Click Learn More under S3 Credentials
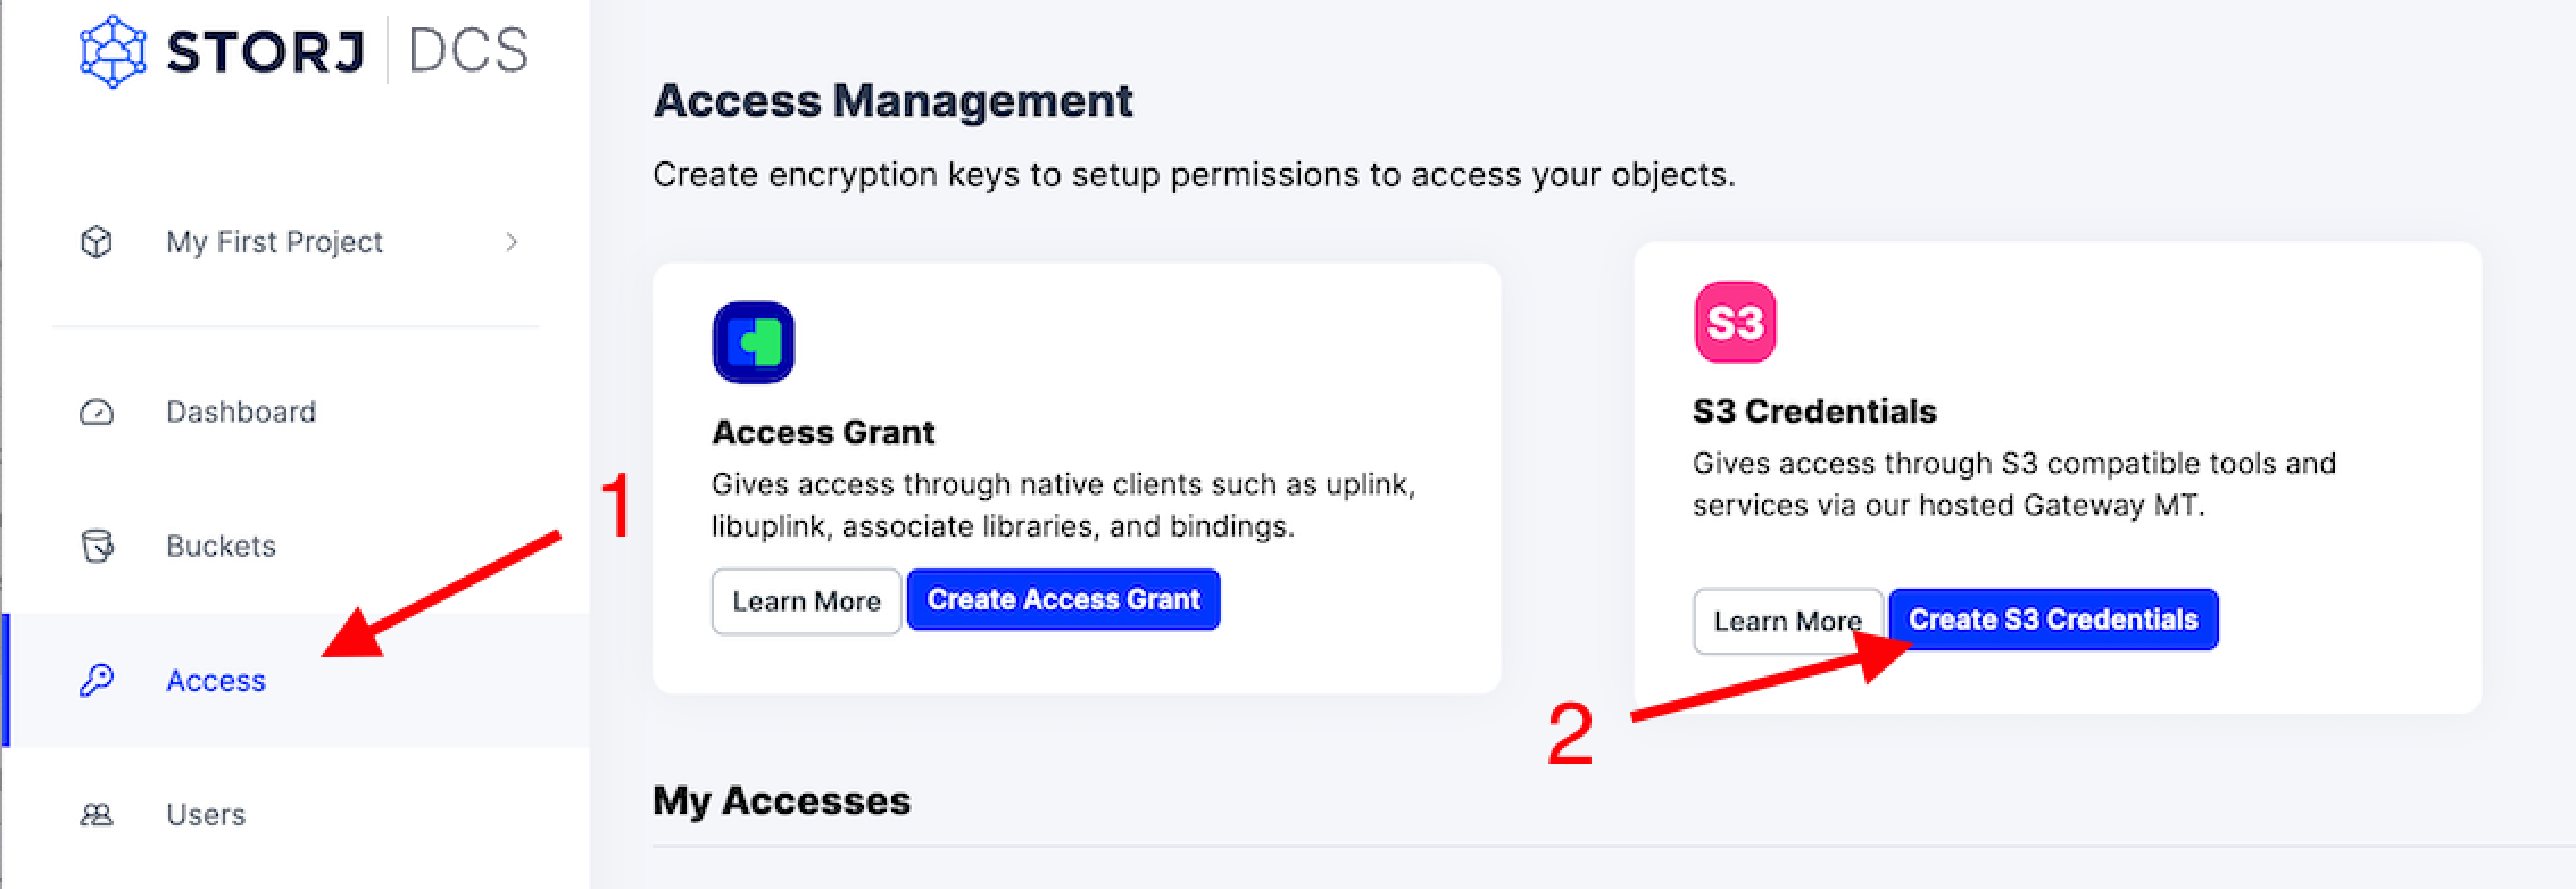The height and width of the screenshot is (889, 2576). pyautogui.click(x=1787, y=621)
